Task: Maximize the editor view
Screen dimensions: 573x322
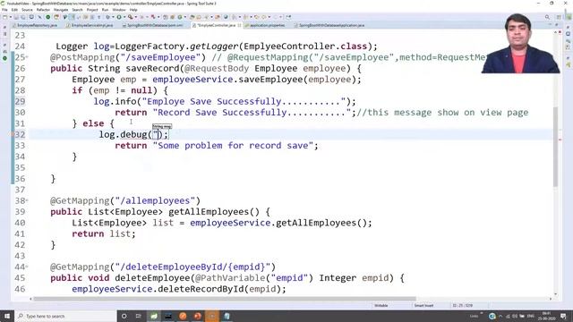Action: [557, 25]
